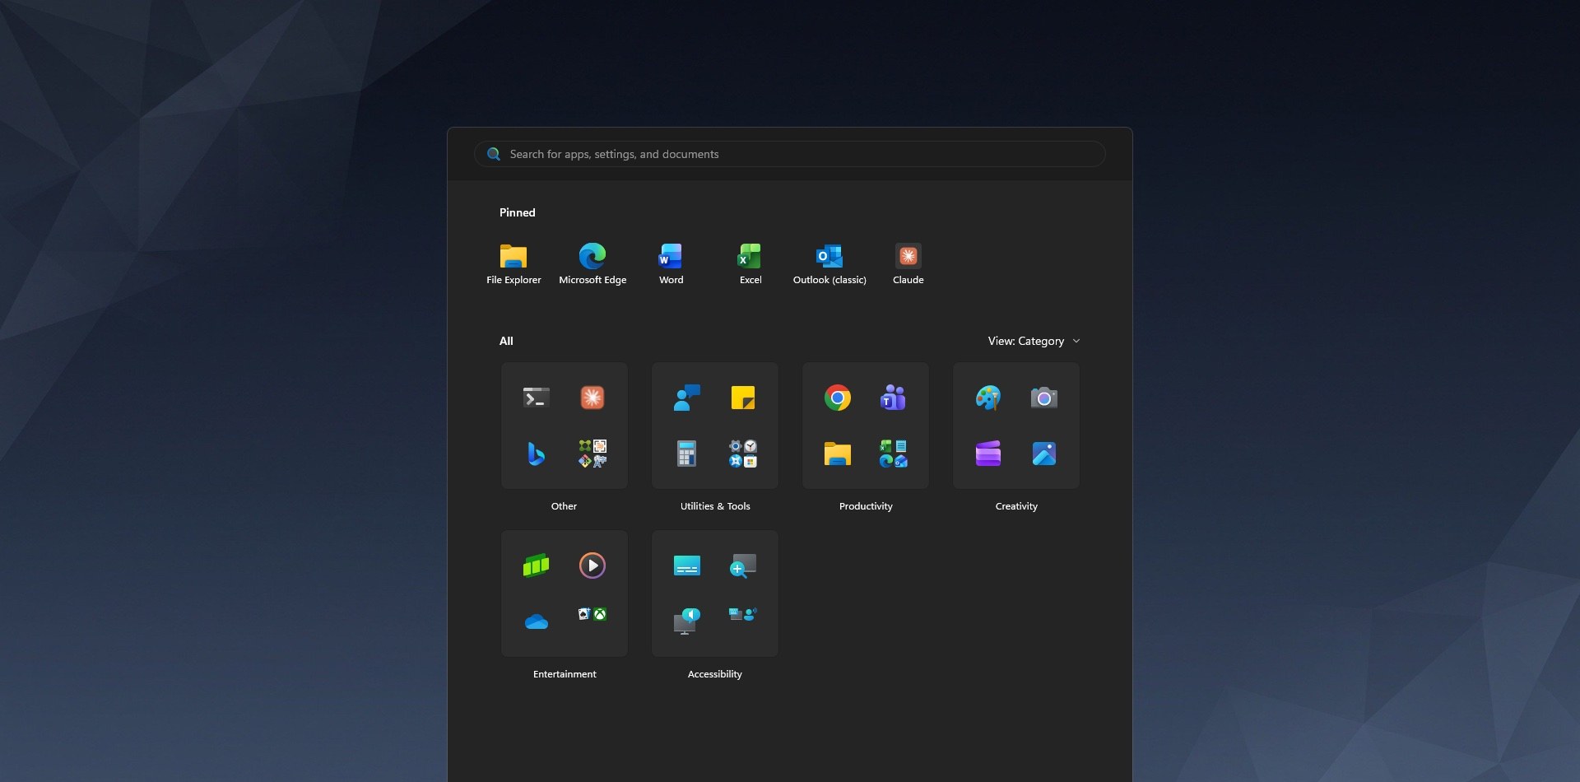Open File Explorer inside the Productivity tile
The width and height of the screenshot is (1580, 782).
[x=838, y=454]
